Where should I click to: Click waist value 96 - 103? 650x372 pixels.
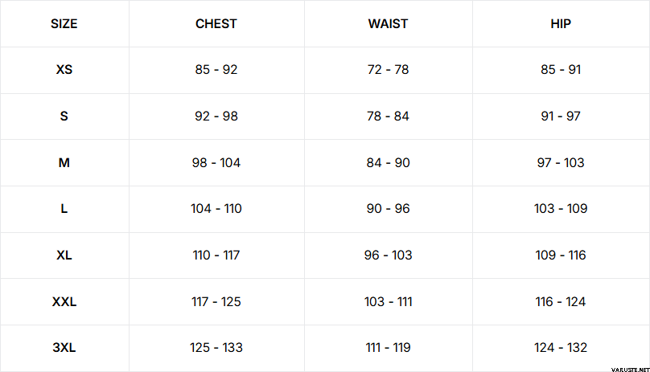[388, 255]
